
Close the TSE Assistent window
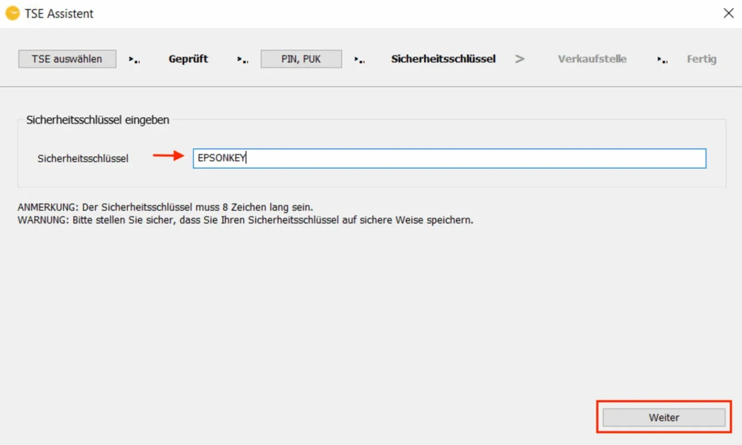click(729, 13)
